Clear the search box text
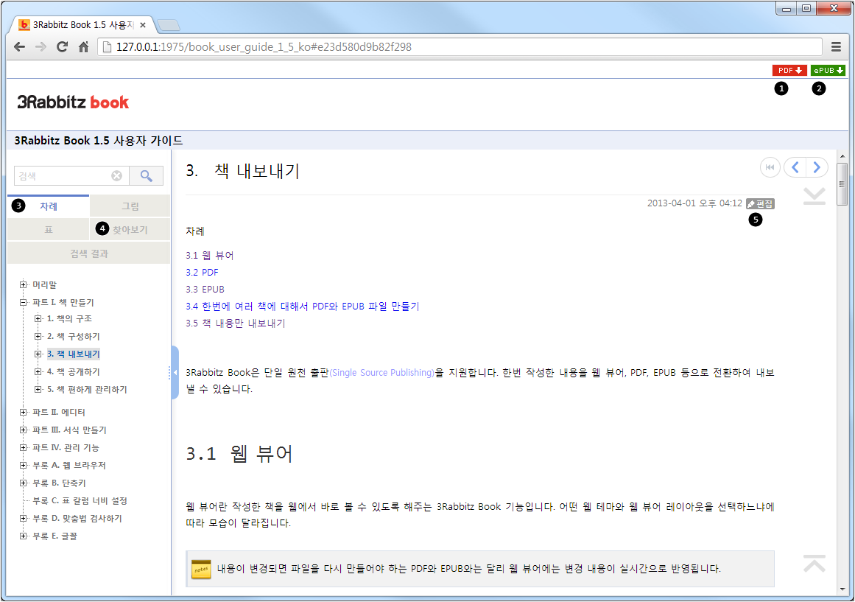The image size is (855, 602). click(x=116, y=176)
